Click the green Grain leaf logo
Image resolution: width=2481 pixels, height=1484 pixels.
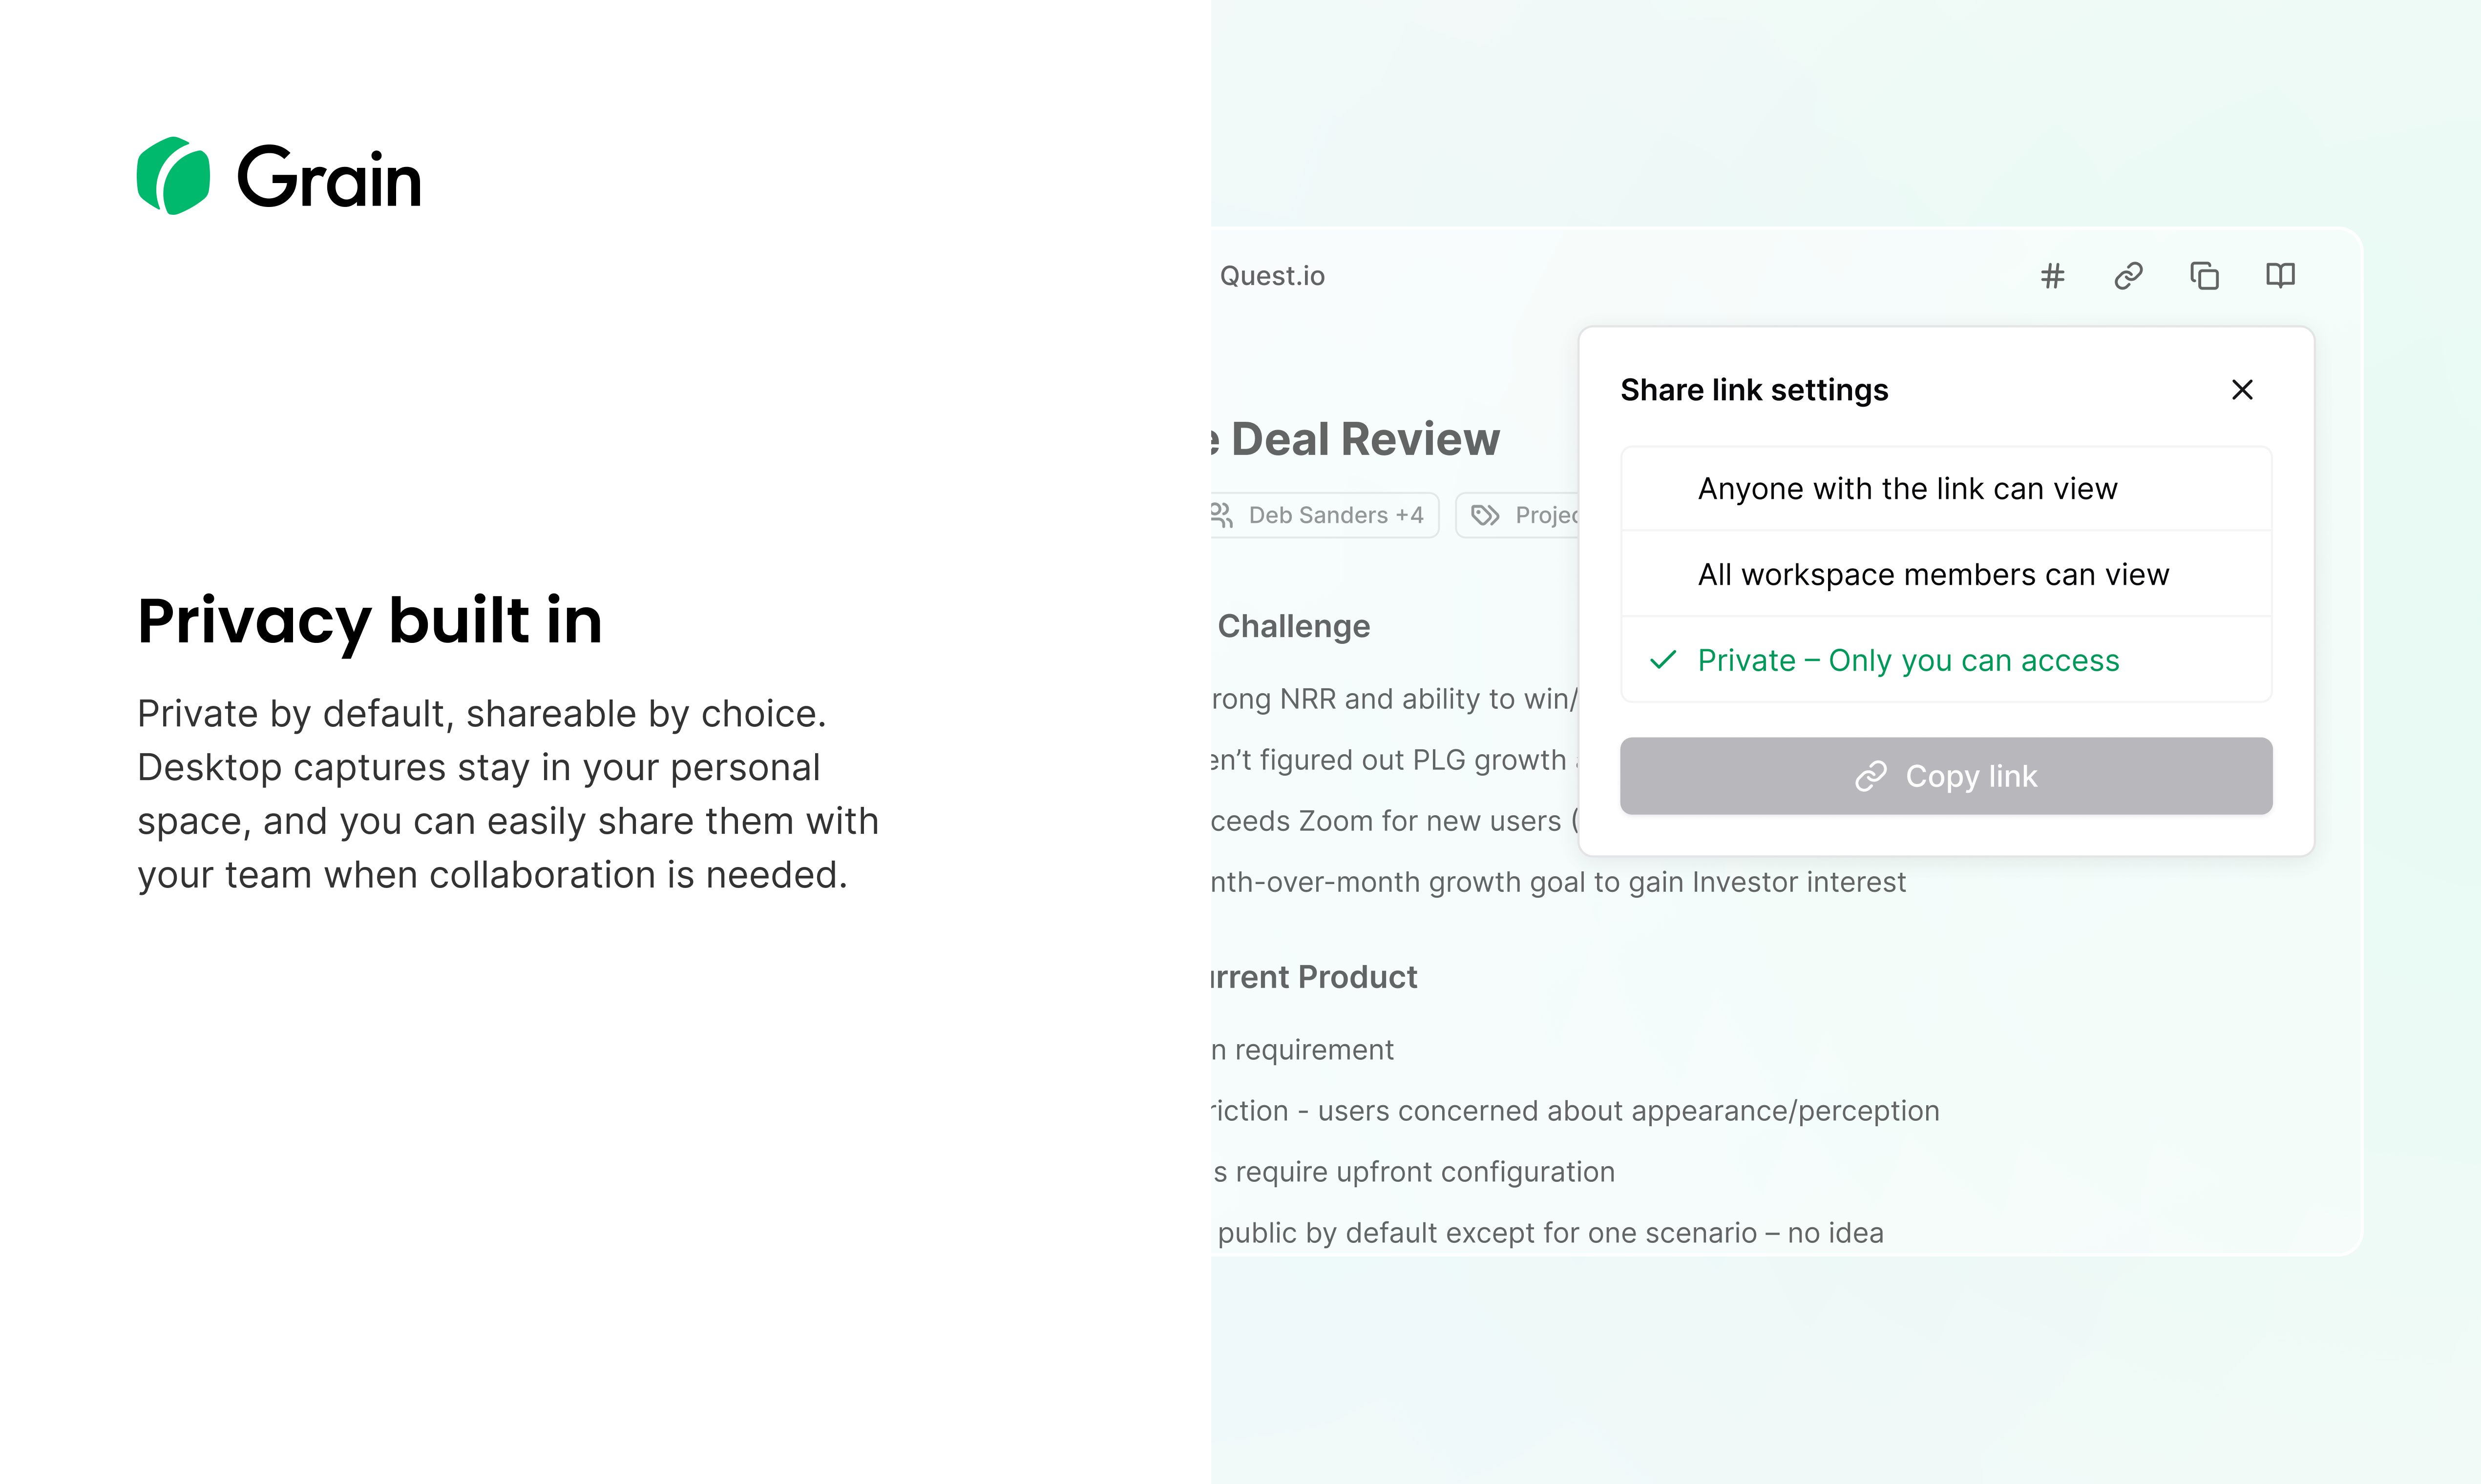[173, 176]
